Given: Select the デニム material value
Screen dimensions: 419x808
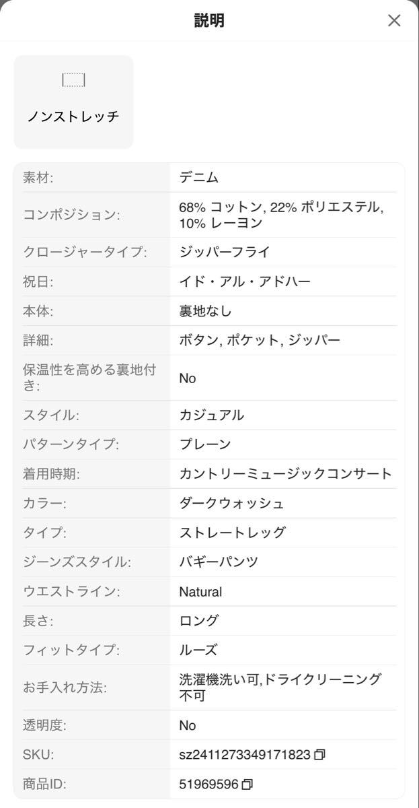Looking at the screenshot, I should [198, 178].
